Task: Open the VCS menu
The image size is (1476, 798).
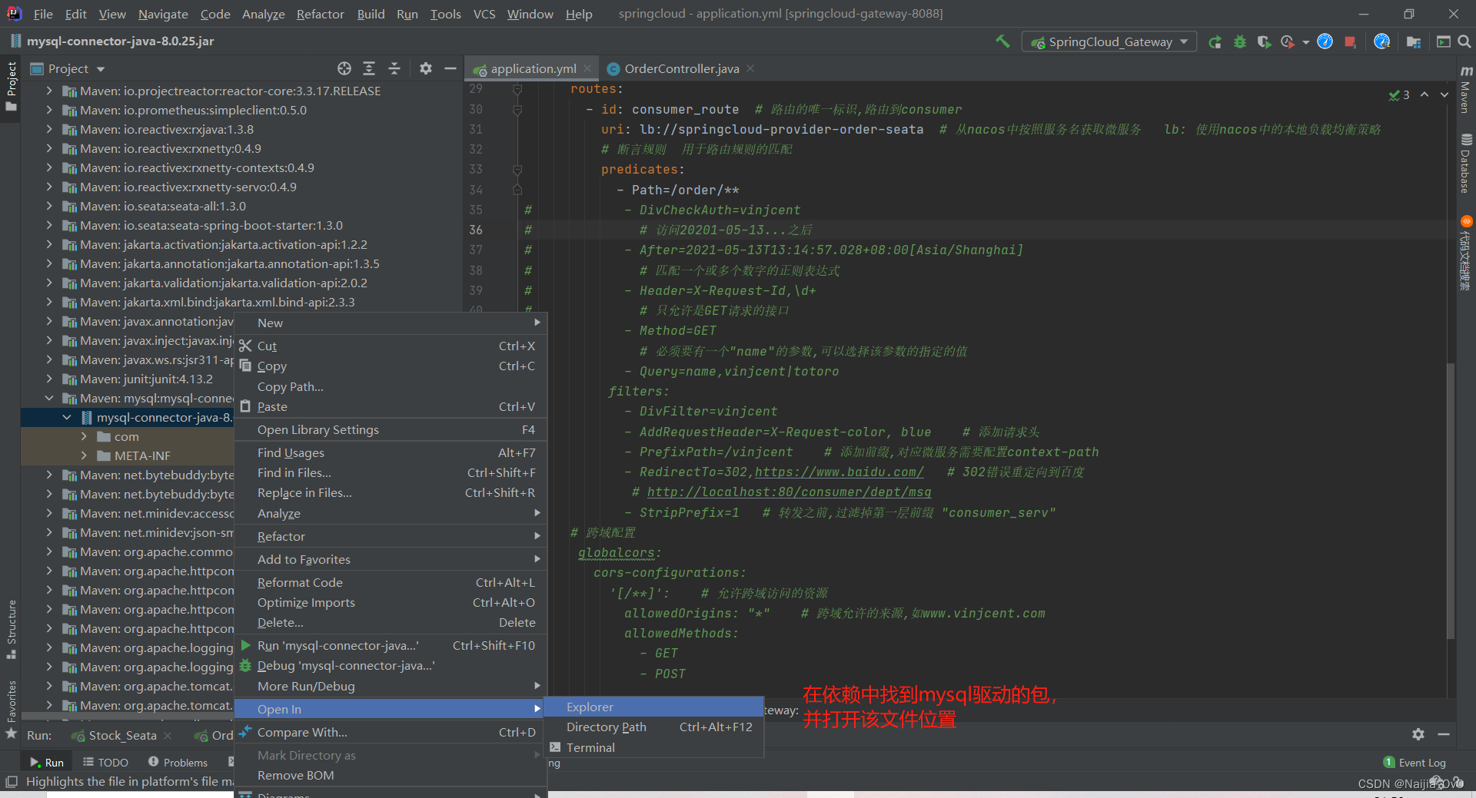Action: tap(484, 14)
